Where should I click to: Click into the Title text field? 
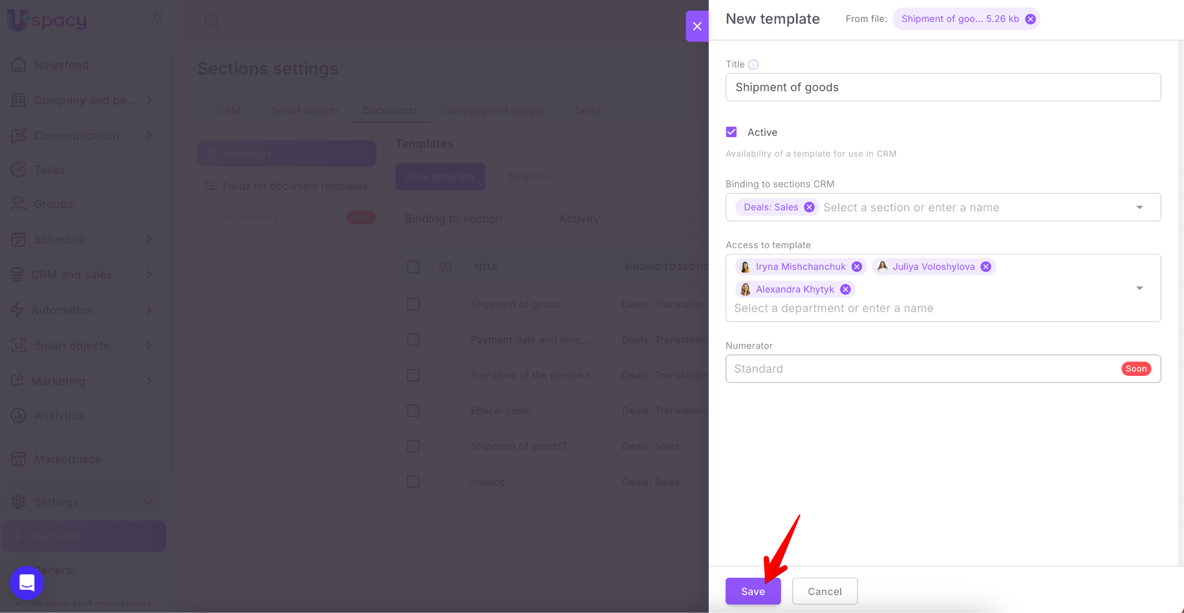[942, 87]
